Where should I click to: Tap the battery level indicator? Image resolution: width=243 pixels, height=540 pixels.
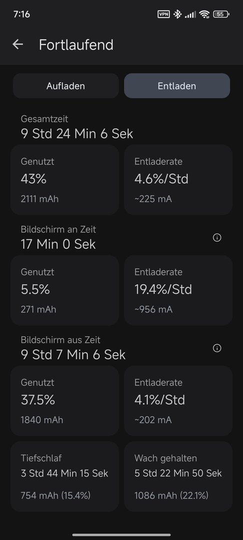click(221, 14)
